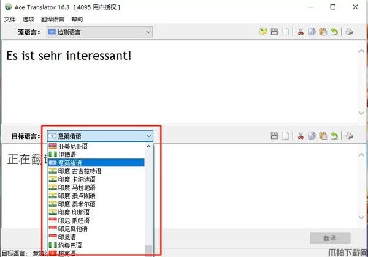The height and width of the screenshot is (257, 368).
Task: Click the 目标语言 label in status bar
Action: click(15, 253)
